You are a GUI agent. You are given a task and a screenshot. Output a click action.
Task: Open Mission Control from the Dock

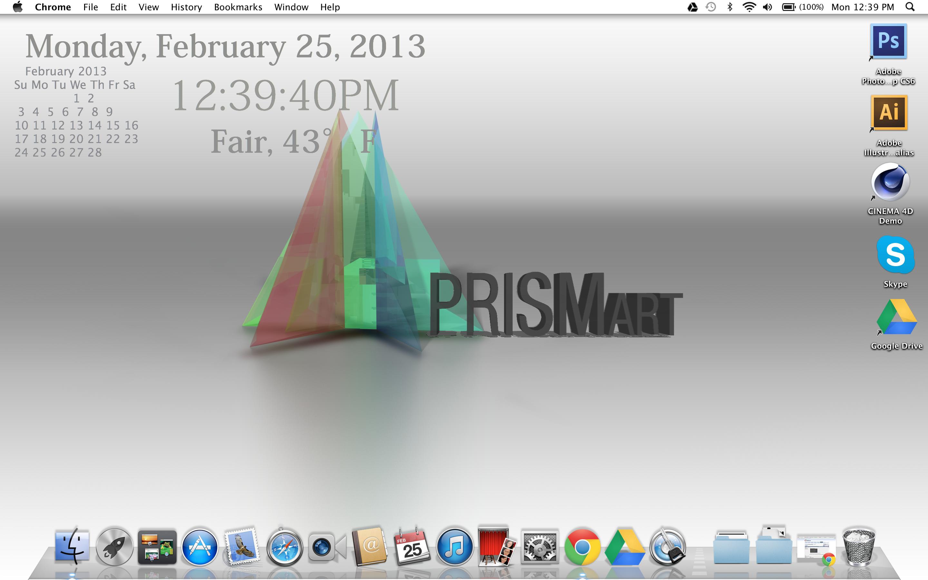point(157,546)
